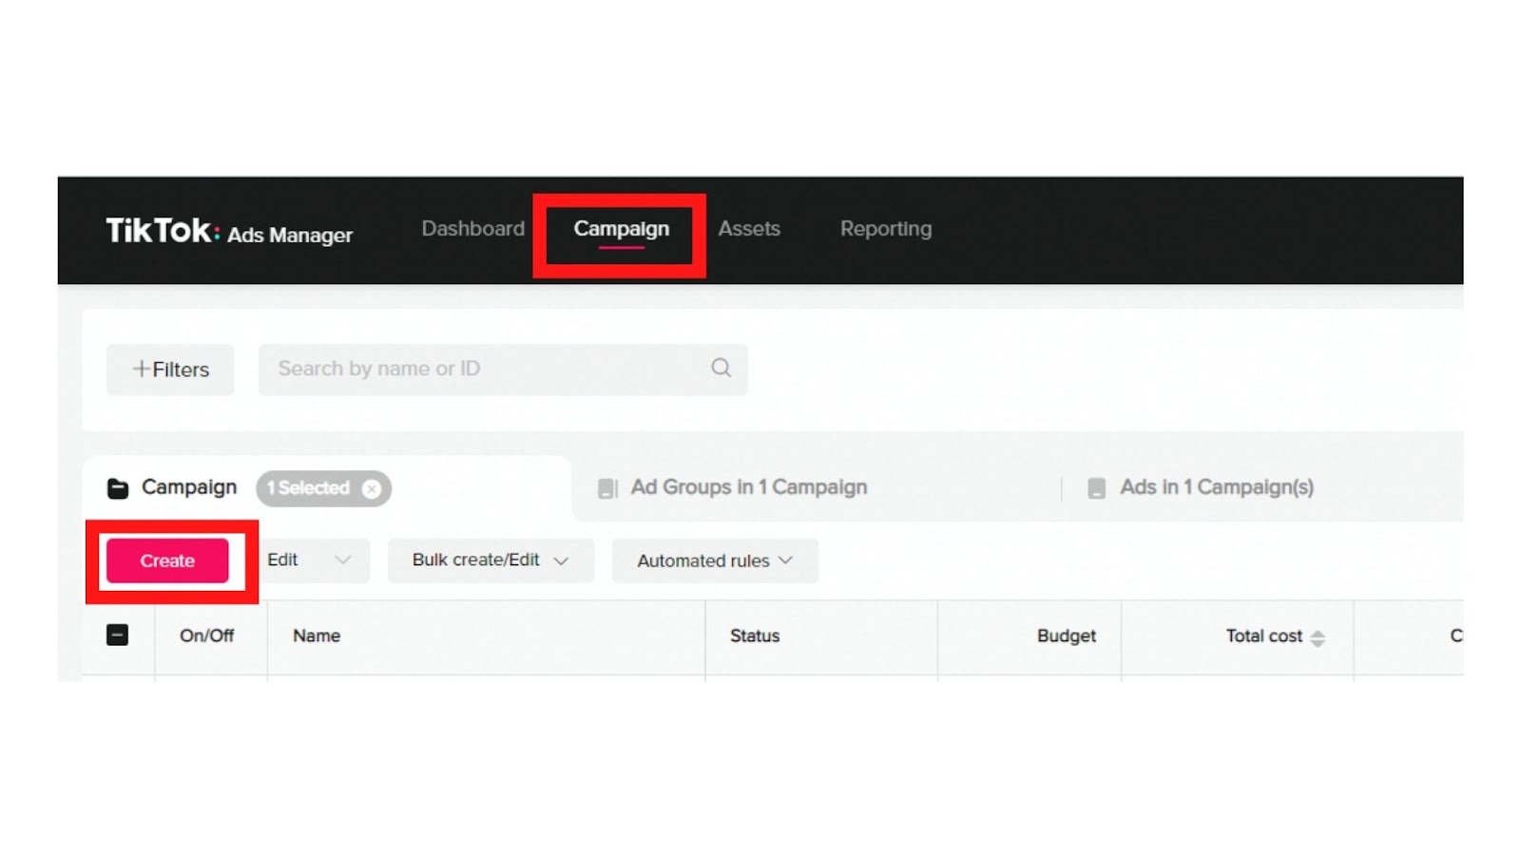The image size is (1521, 855).
Task: Open the Bulk create/Edit dropdown
Action: click(491, 560)
